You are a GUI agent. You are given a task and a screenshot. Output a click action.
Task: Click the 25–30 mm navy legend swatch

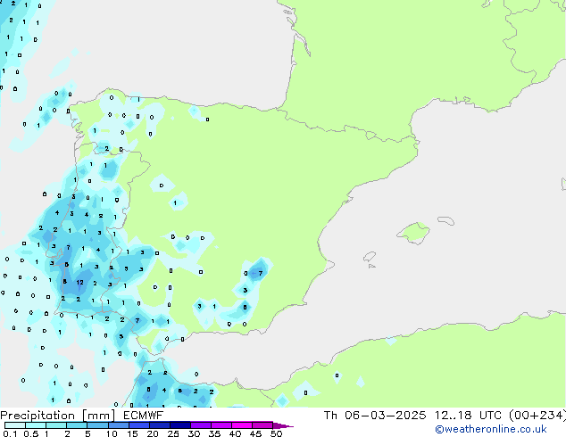point(179,425)
